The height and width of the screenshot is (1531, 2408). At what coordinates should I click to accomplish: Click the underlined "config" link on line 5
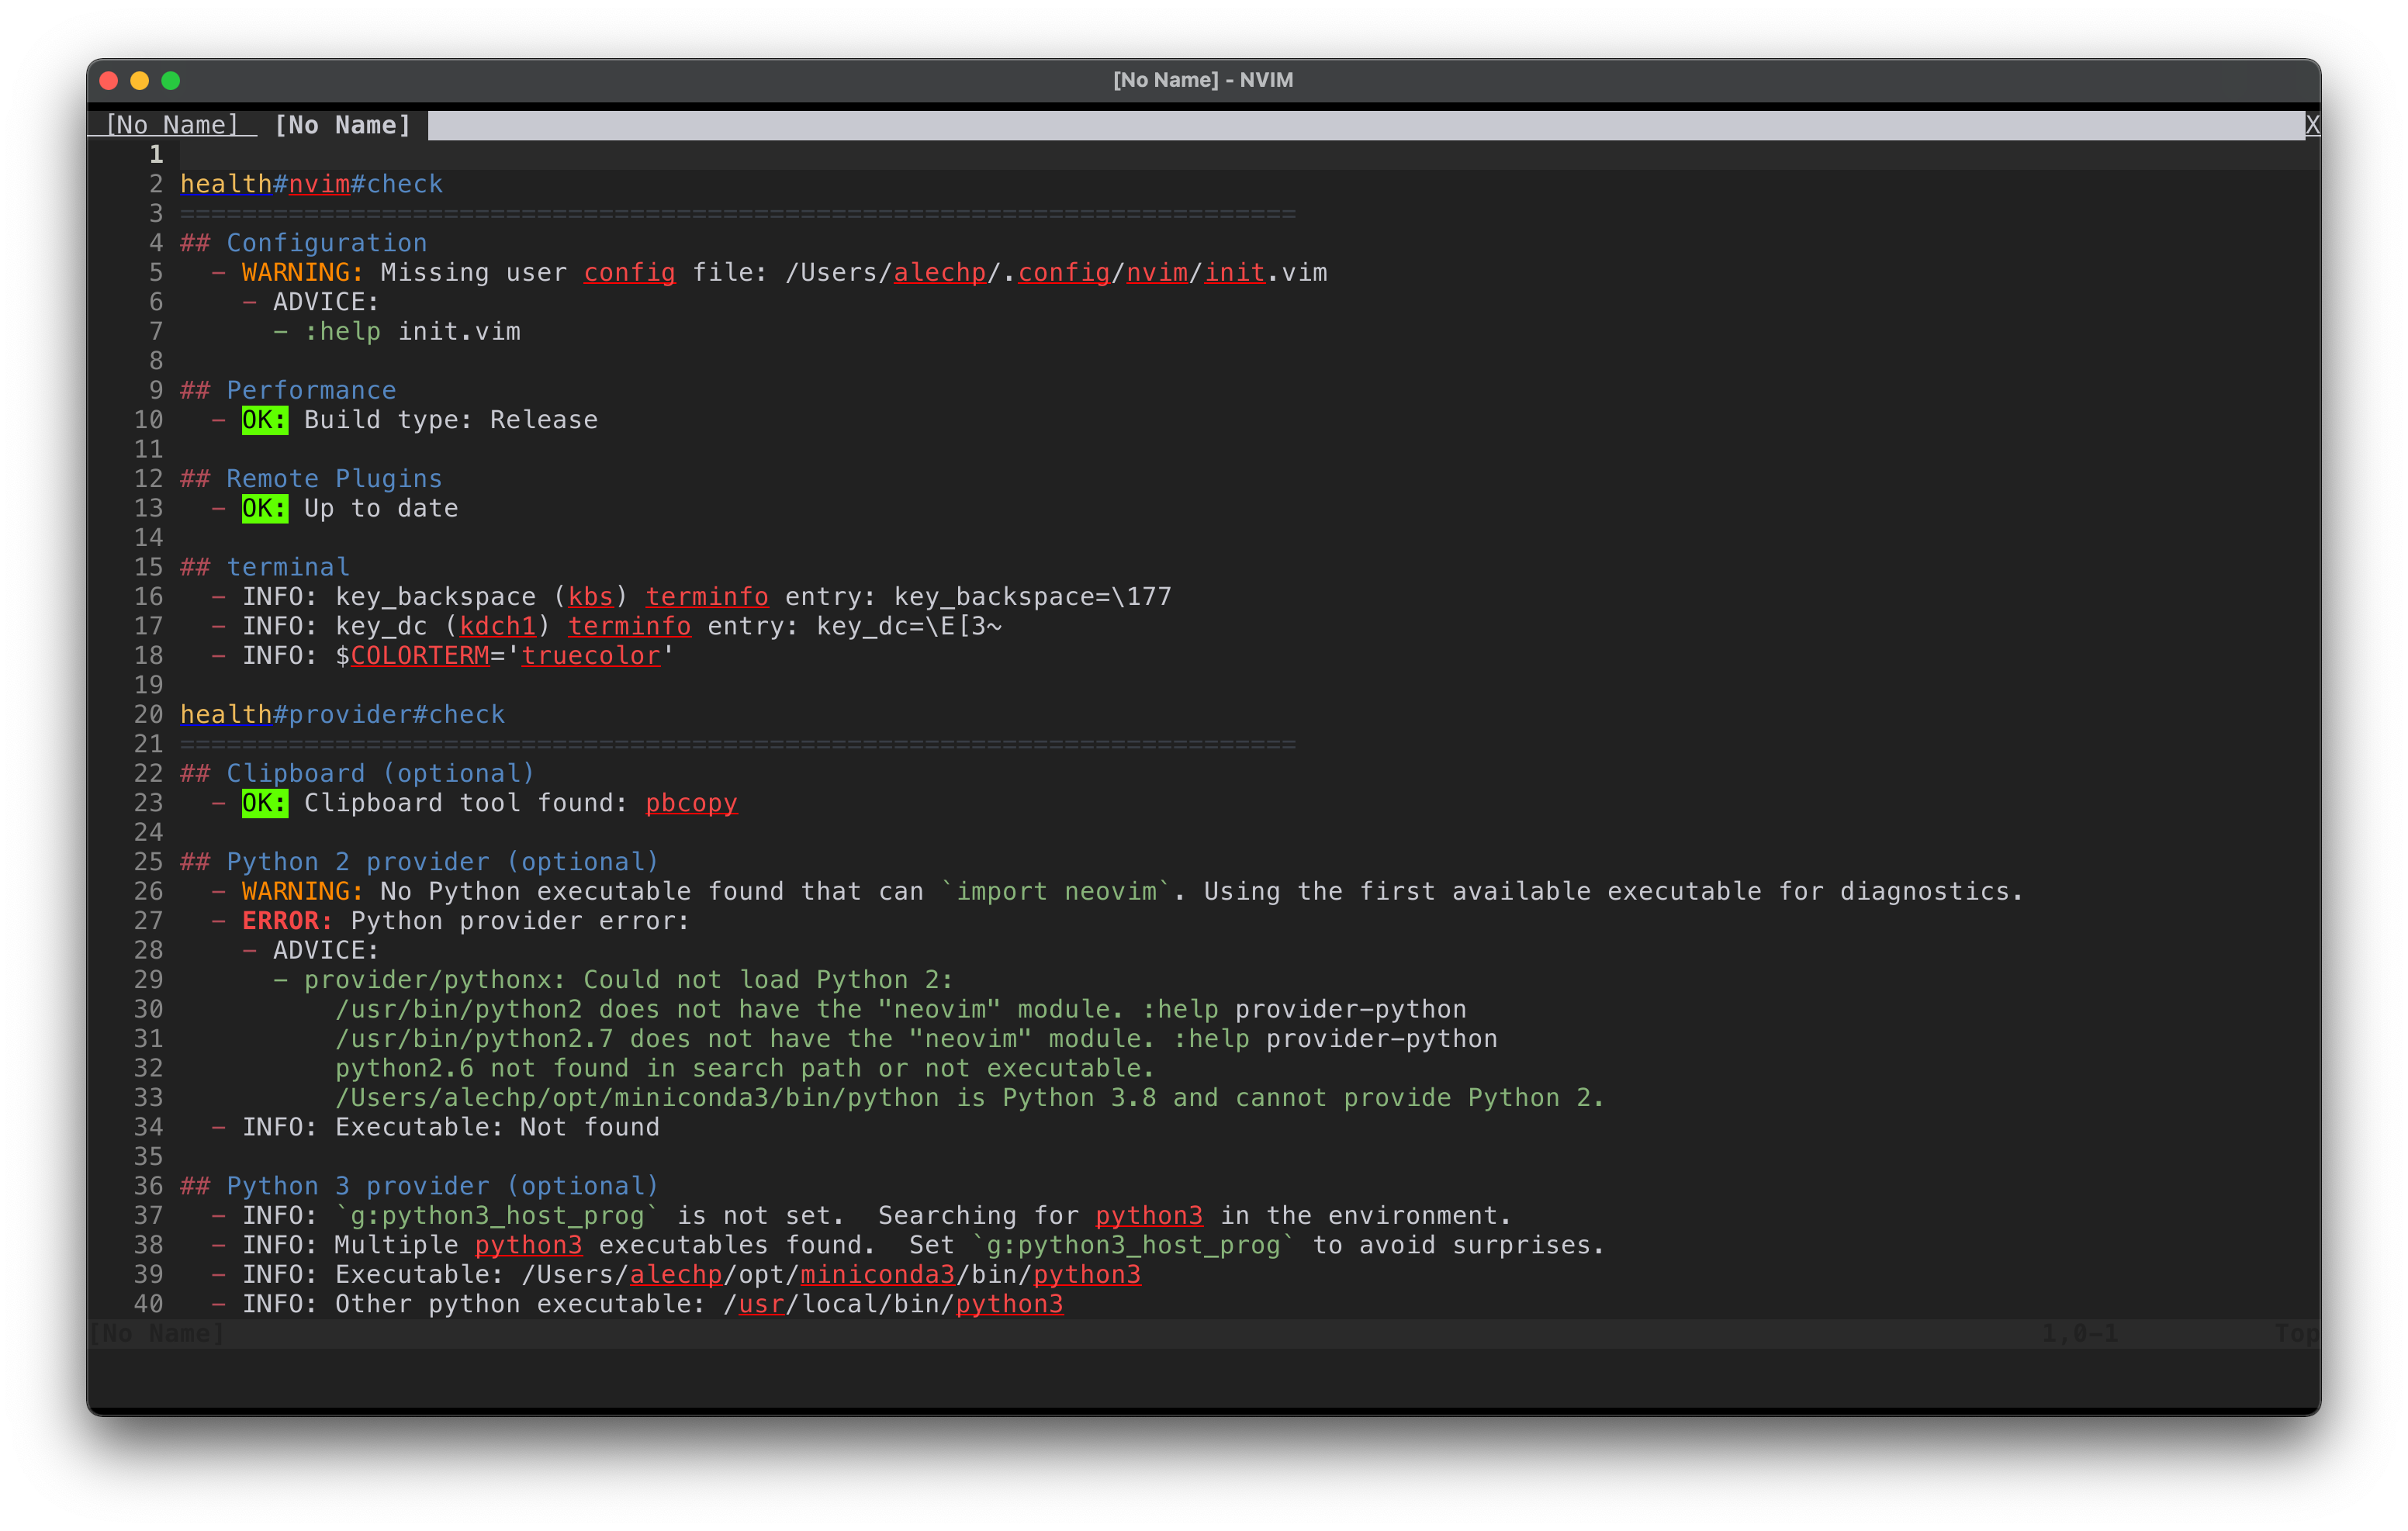click(629, 272)
